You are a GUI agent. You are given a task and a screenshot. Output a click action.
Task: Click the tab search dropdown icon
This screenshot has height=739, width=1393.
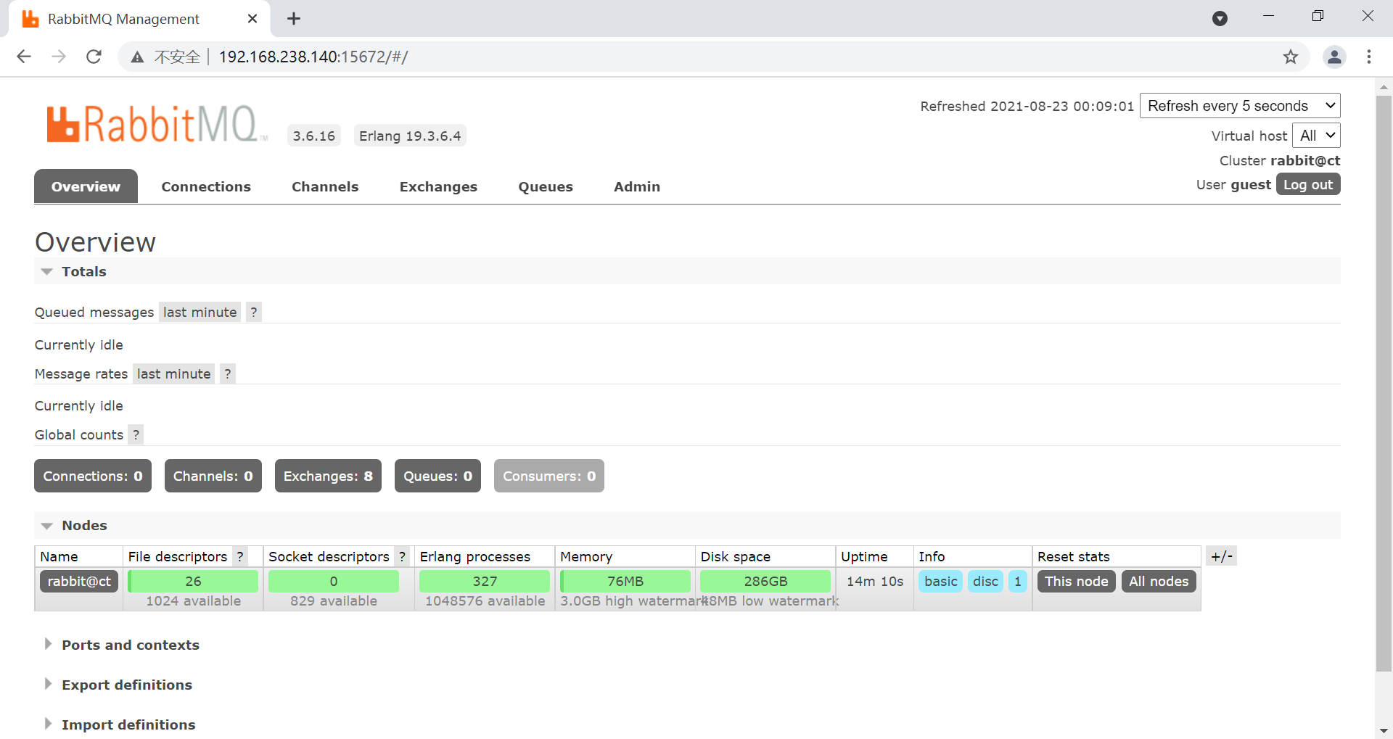click(1220, 19)
